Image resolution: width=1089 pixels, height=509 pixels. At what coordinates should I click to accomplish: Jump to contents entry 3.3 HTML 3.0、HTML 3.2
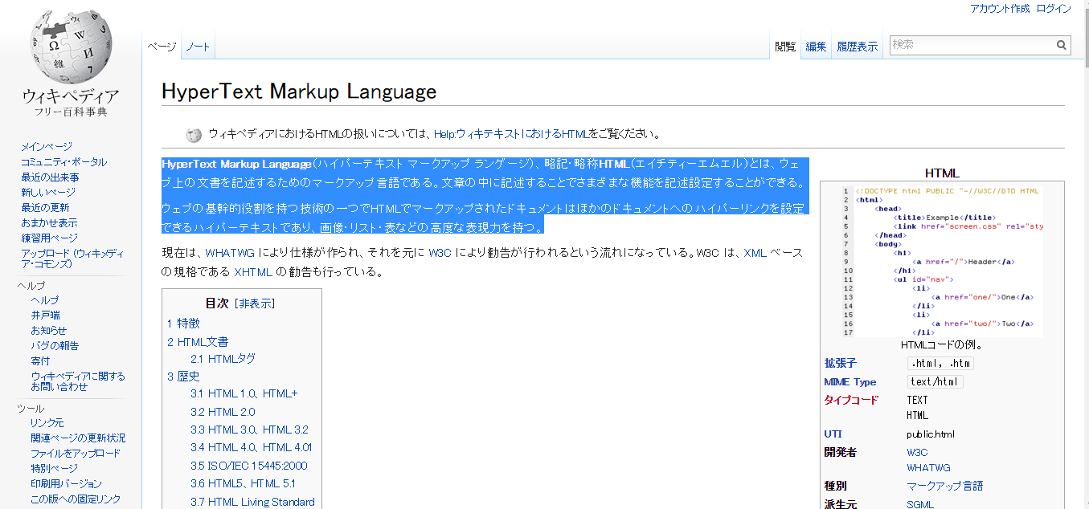click(249, 430)
